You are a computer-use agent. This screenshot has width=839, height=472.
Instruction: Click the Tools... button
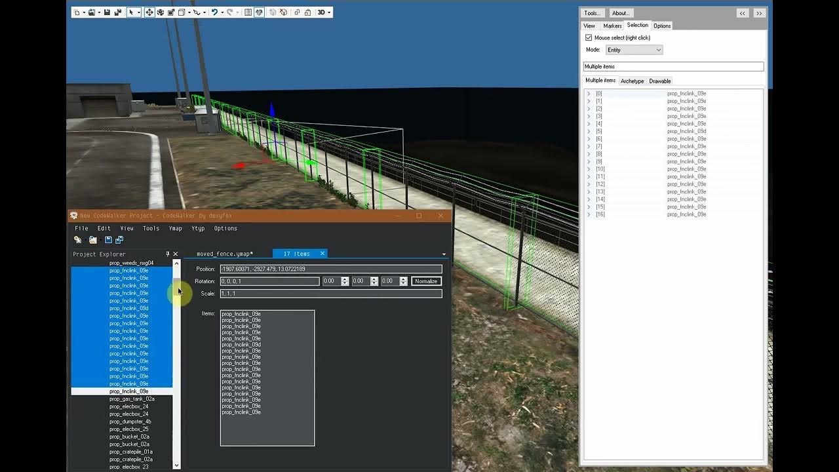593,13
